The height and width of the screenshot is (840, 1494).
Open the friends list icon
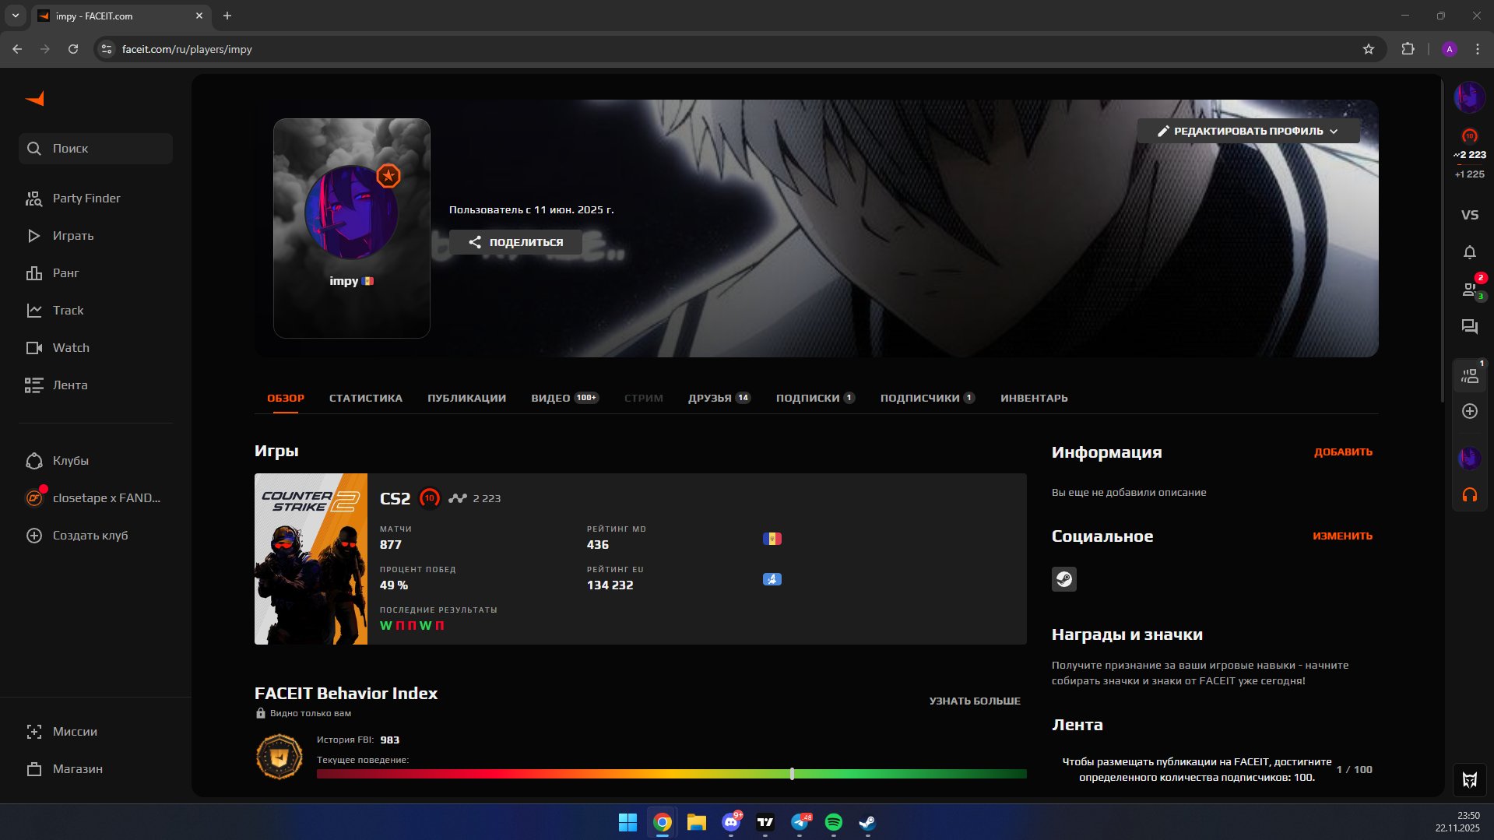pyautogui.click(x=1469, y=290)
